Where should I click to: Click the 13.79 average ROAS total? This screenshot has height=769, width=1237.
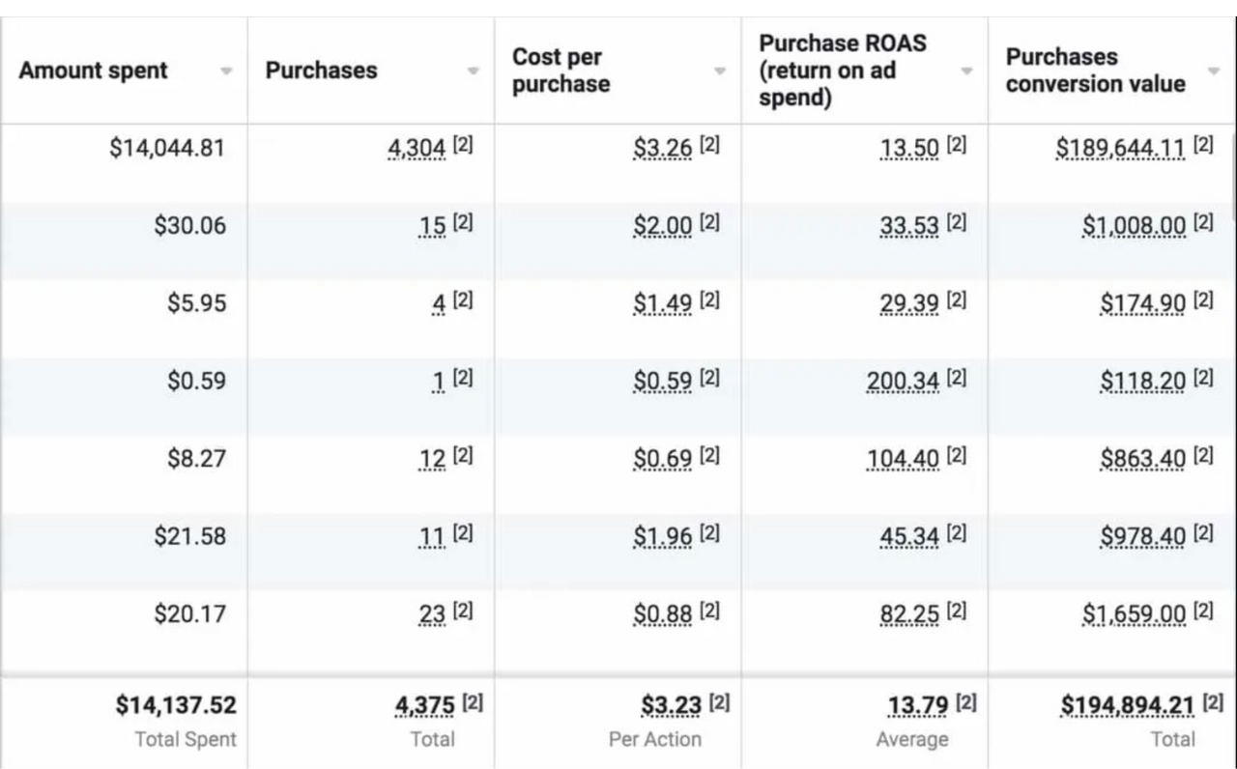[918, 707]
